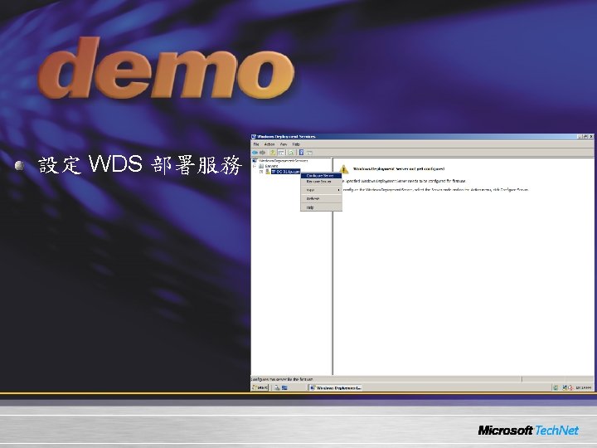Click the blue Help toolbar icon

301,153
